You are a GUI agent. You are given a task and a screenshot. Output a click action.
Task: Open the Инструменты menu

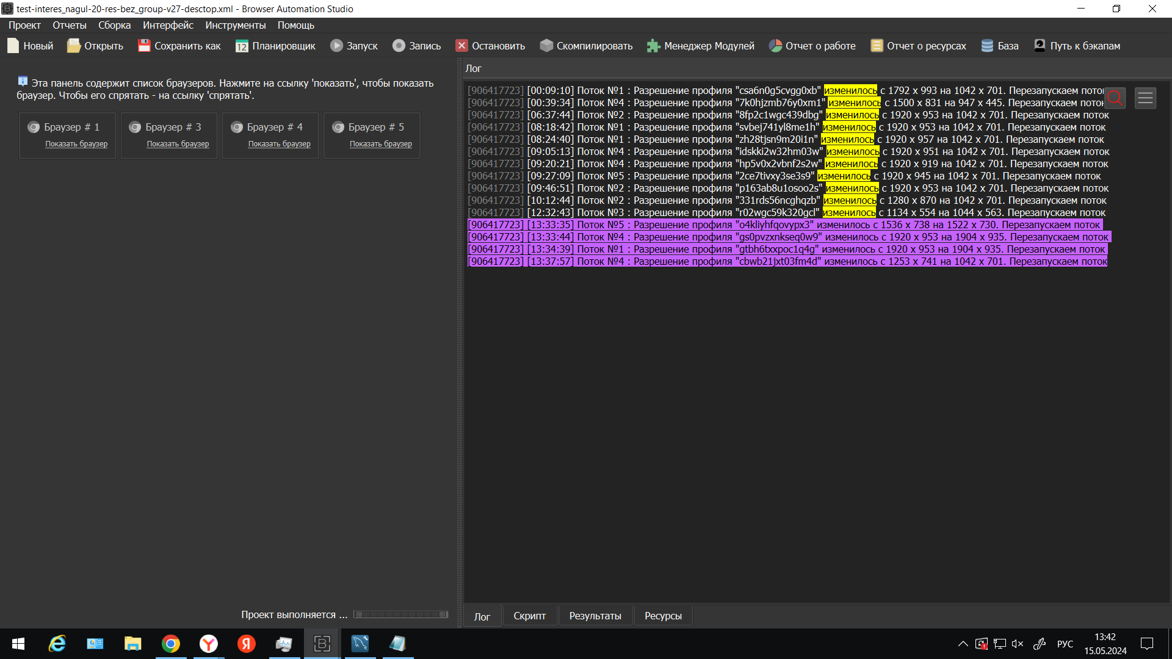pyautogui.click(x=235, y=25)
